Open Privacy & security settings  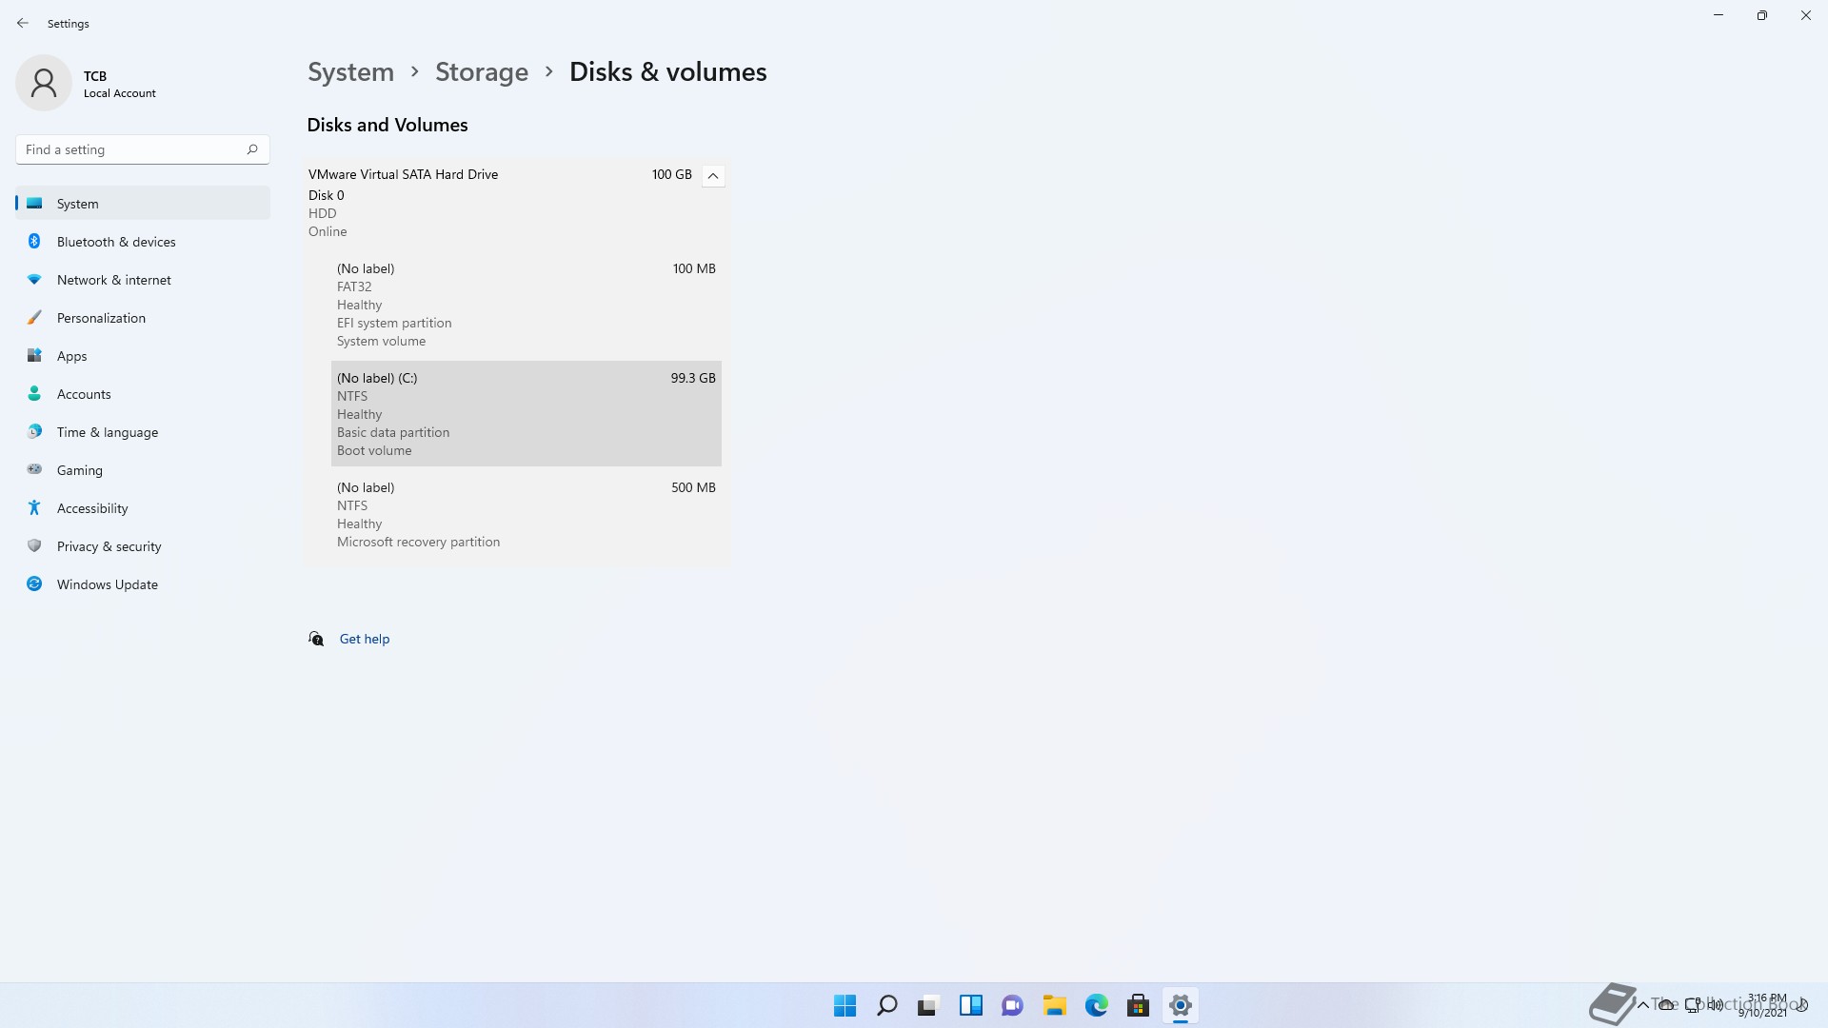pos(143,546)
